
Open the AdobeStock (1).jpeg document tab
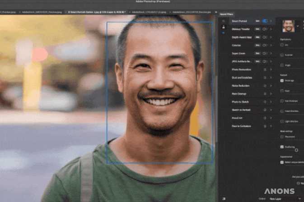[x=149, y=12]
